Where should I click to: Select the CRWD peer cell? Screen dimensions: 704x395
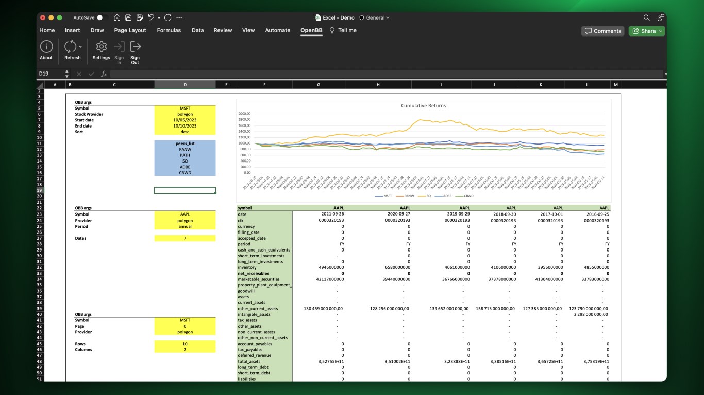[x=185, y=173]
